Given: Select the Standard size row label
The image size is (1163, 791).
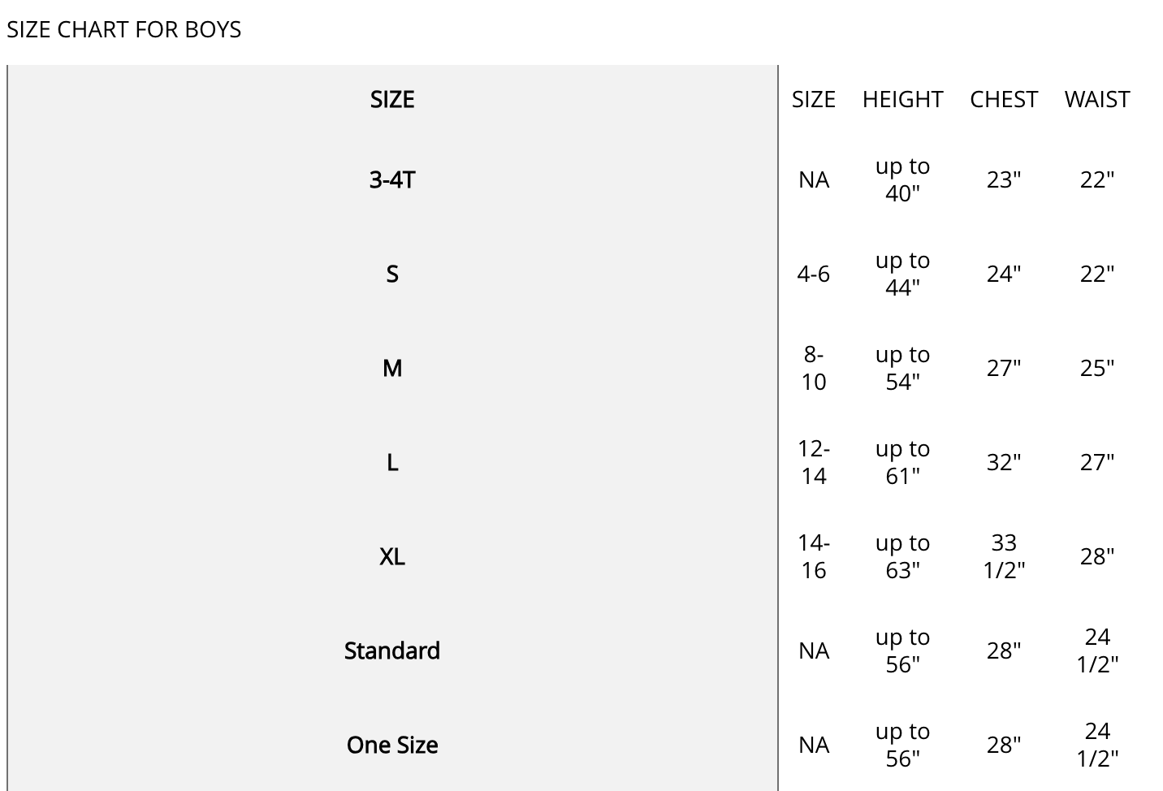Looking at the screenshot, I should click(x=392, y=651).
